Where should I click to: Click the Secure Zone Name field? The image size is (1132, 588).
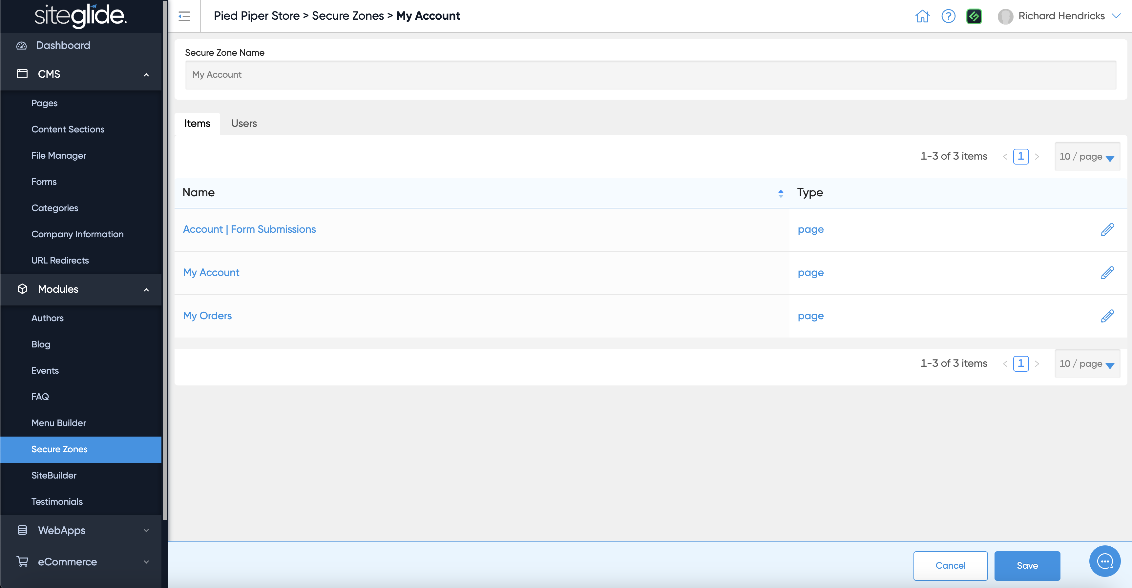[x=650, y=75]
